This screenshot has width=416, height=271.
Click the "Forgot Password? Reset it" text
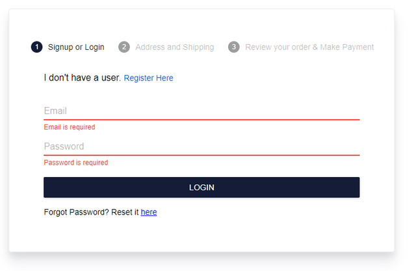(x=91, y=212)
